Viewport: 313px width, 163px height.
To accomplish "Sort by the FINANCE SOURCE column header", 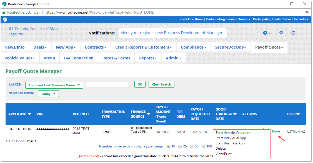I will [x=140, y=114].
